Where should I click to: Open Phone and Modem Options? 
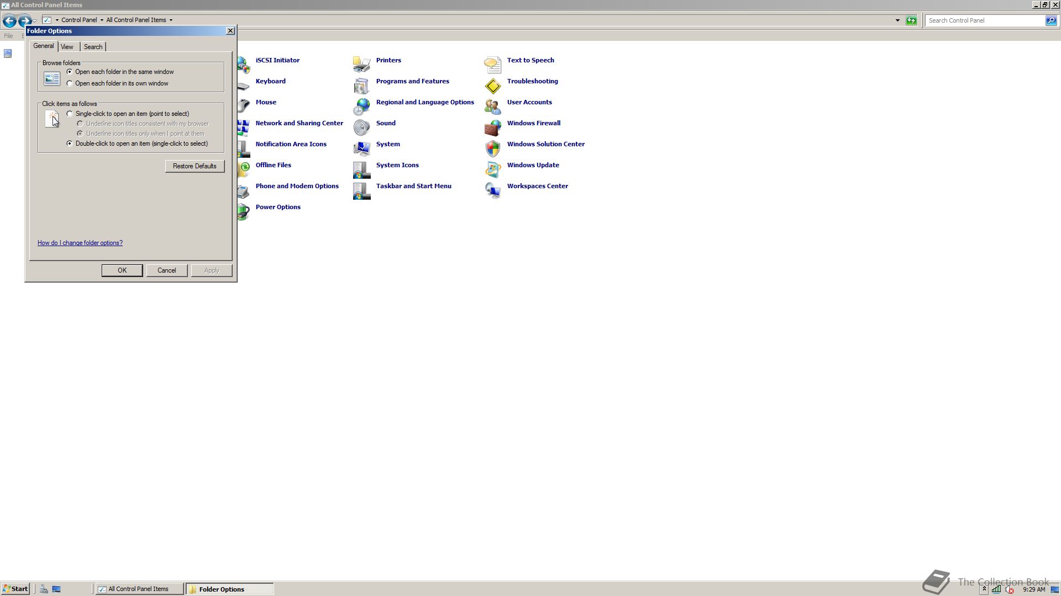[297, 186]
